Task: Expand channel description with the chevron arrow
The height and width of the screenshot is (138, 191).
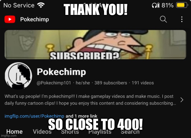Action: coord(182,100)
